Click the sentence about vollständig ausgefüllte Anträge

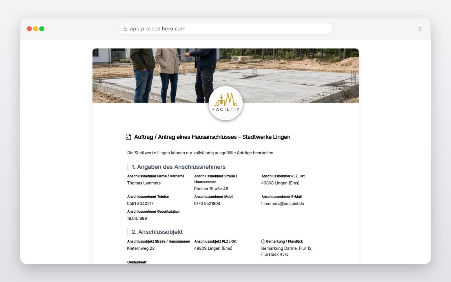click(201, 153)
